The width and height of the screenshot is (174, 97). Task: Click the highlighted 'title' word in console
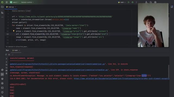pyautogui.click(x=144, y=75)
